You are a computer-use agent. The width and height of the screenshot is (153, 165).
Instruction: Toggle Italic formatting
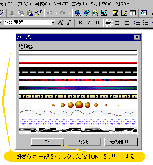(89, 23)
